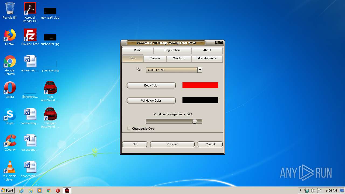The height and width of the screenshot is (194, 345).
Task: Select the europeang... Word document
Action: pos(30,143)
